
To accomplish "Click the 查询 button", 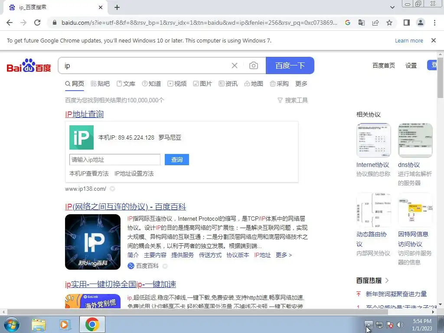I will [177, 160].
